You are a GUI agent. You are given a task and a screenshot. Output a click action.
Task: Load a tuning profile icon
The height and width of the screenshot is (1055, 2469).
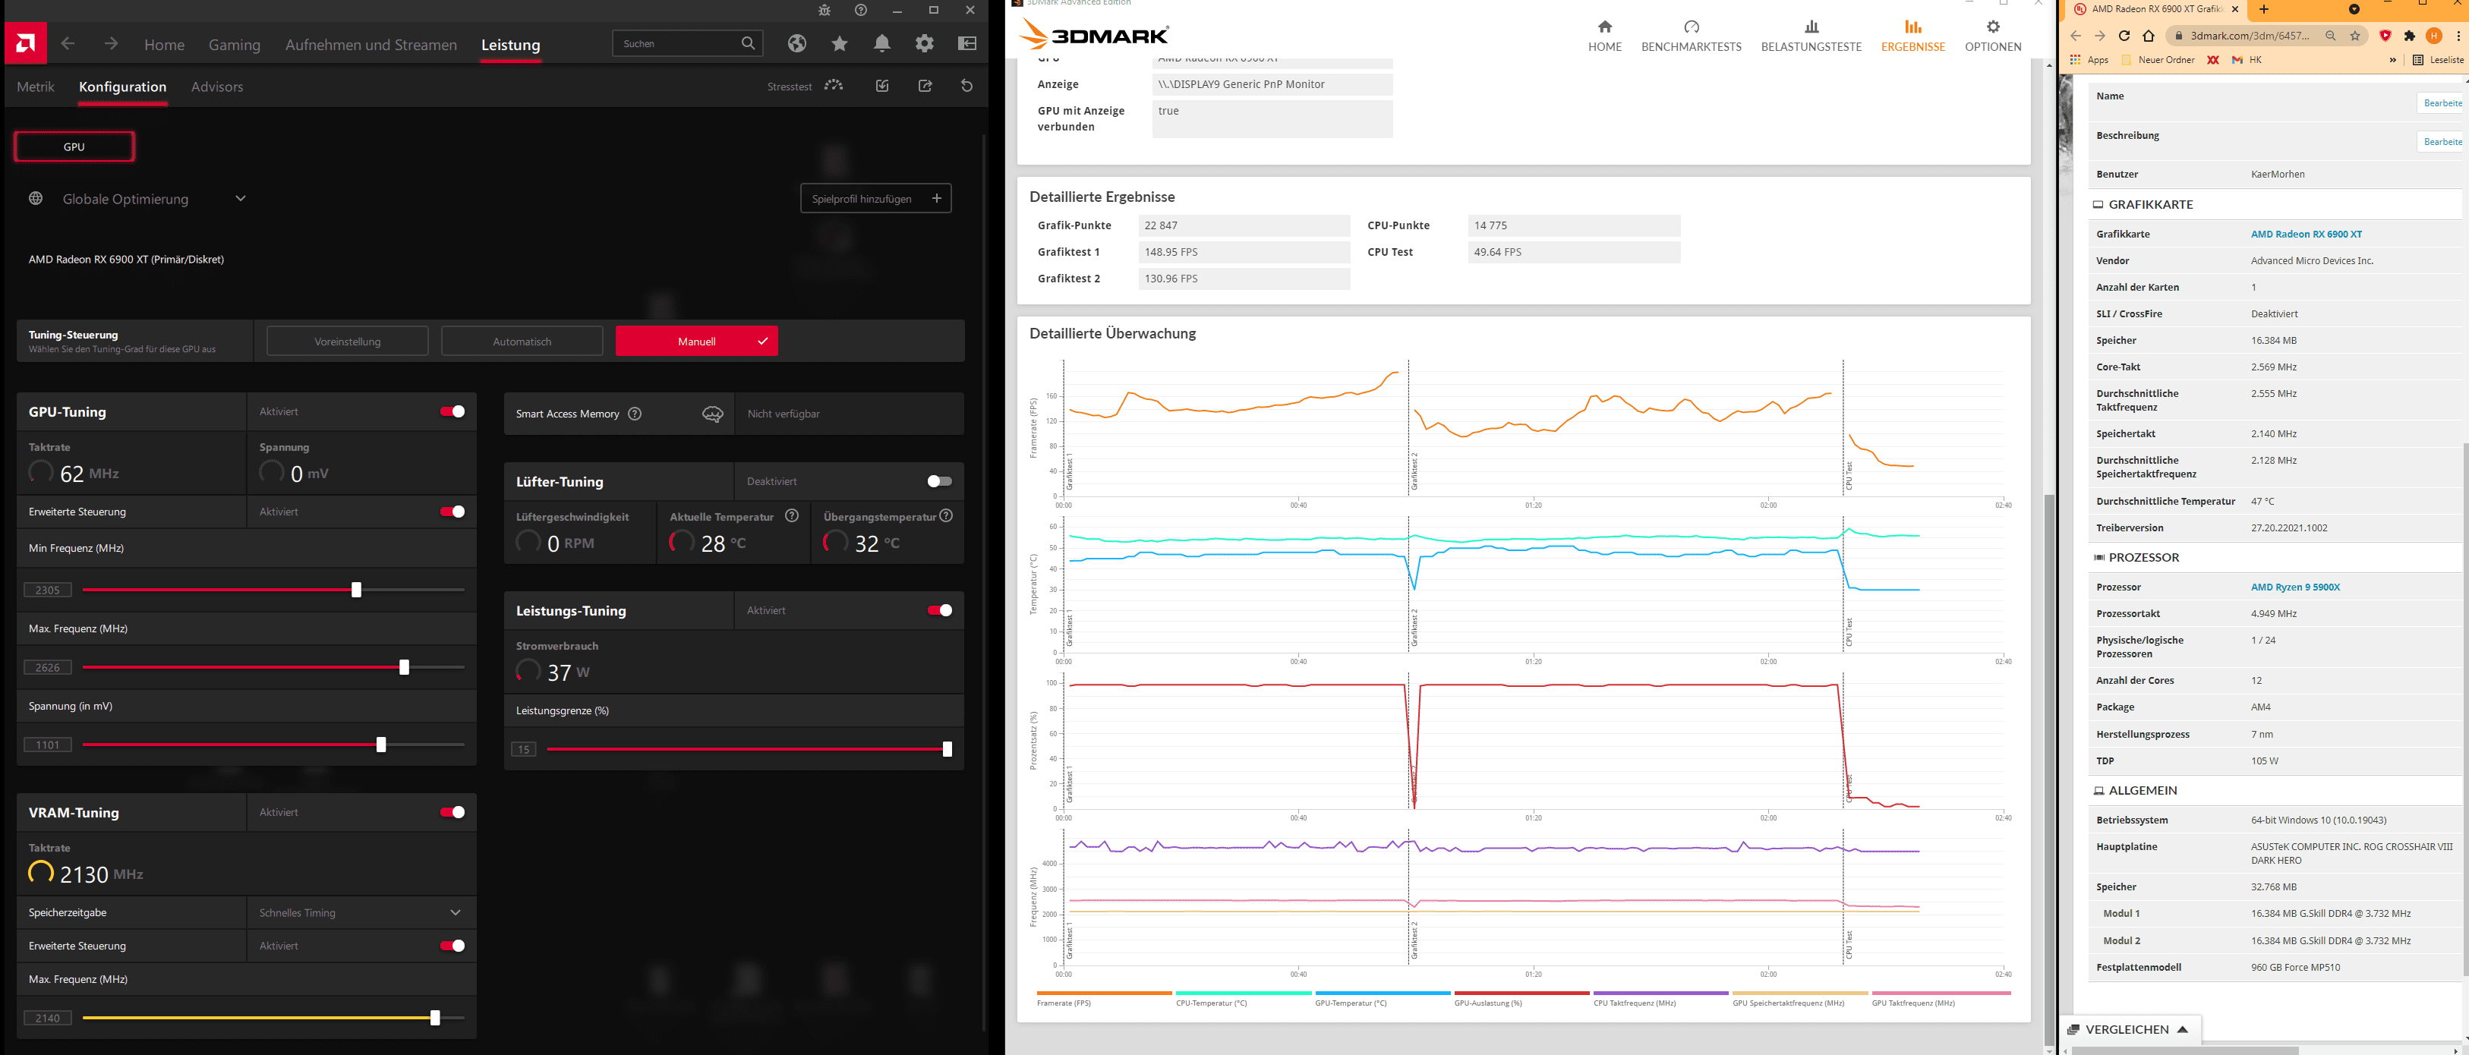pos(881,85)
